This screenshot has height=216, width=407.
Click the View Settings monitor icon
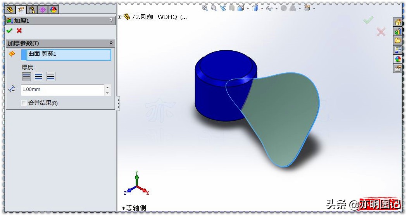click(307, 8)
